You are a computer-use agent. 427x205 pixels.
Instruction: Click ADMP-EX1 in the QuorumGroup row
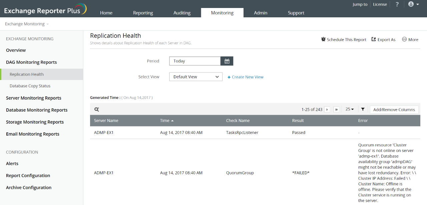pyautogui.click(x=104, y=173)
